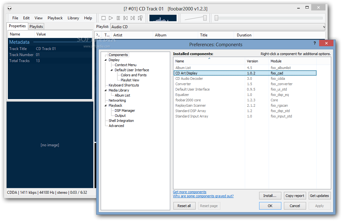This screenshot has width=342, height=221.
Task: Confirm preferences with OK button
Action: point(270,206)
